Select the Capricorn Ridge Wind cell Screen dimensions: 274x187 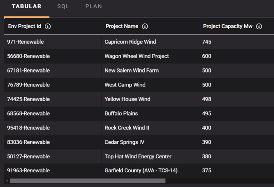pyautogui.click(x=130, y=42)
